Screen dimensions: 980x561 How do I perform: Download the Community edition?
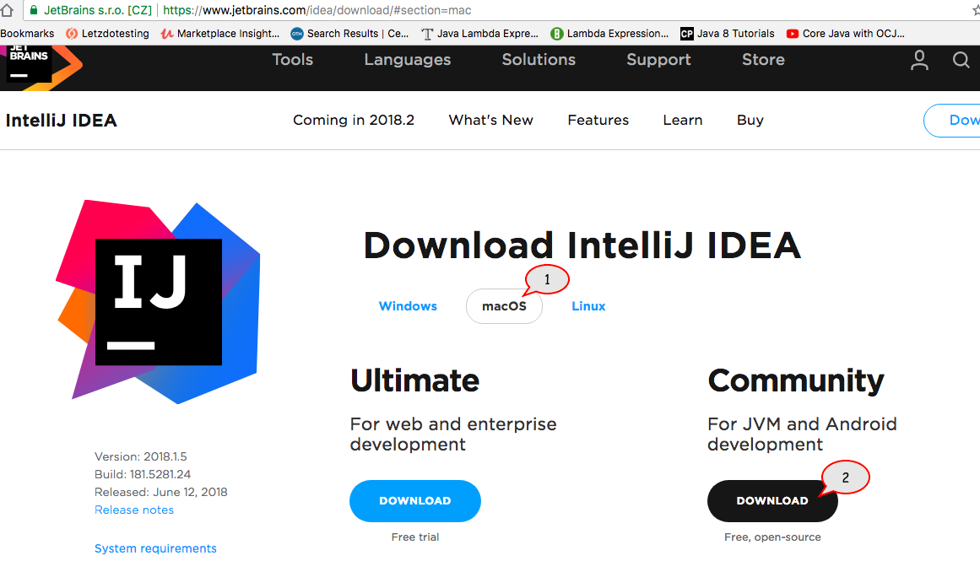(x=772, y=501)
